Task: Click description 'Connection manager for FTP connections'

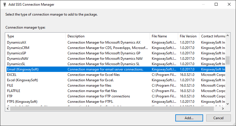Action: (99, 96)
